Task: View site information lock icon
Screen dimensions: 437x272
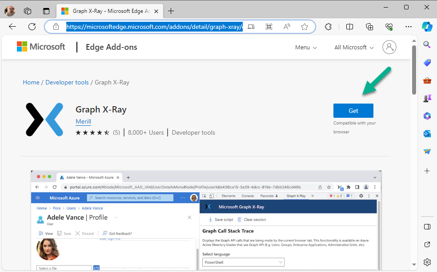Action: pos(56,27)
